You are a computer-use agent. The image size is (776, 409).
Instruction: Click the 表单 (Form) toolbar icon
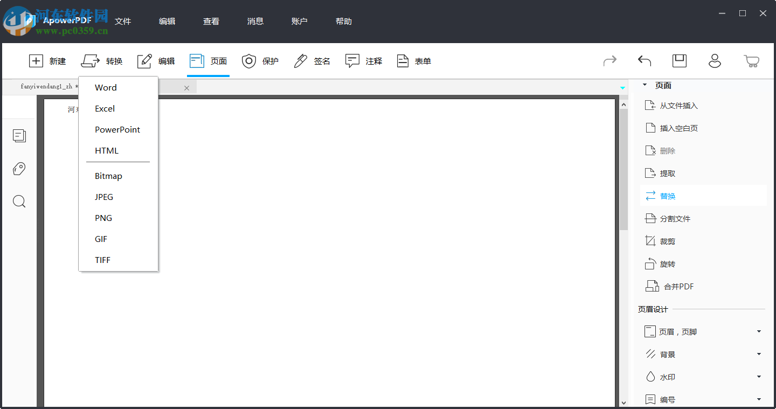click(x=414, y=61)
